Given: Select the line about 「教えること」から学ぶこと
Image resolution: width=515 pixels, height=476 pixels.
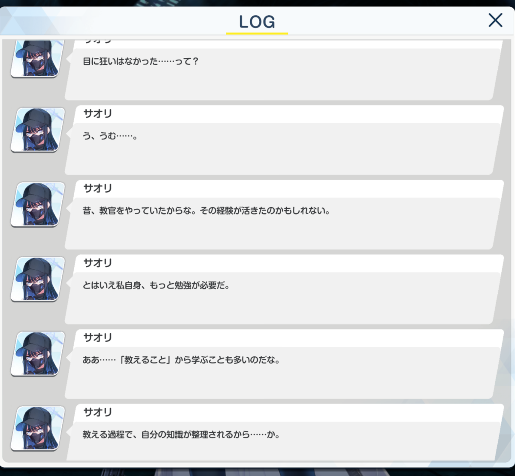Looking at the screenshot, I should click(x=182, y=360).
